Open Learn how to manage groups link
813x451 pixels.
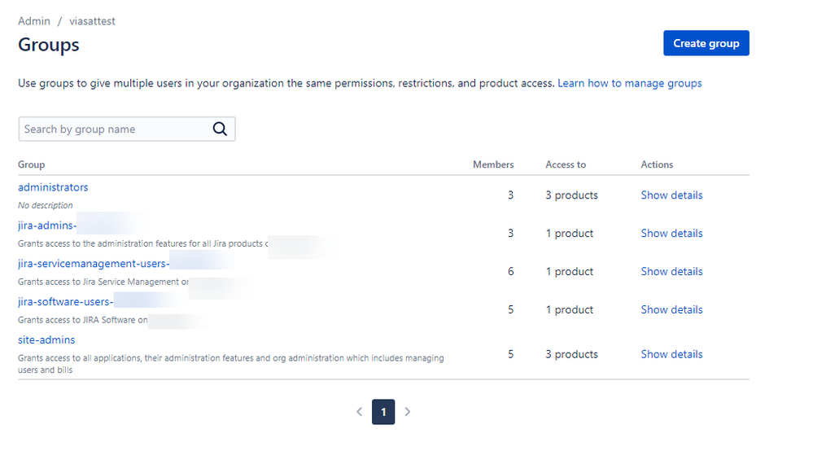point(629,83)
